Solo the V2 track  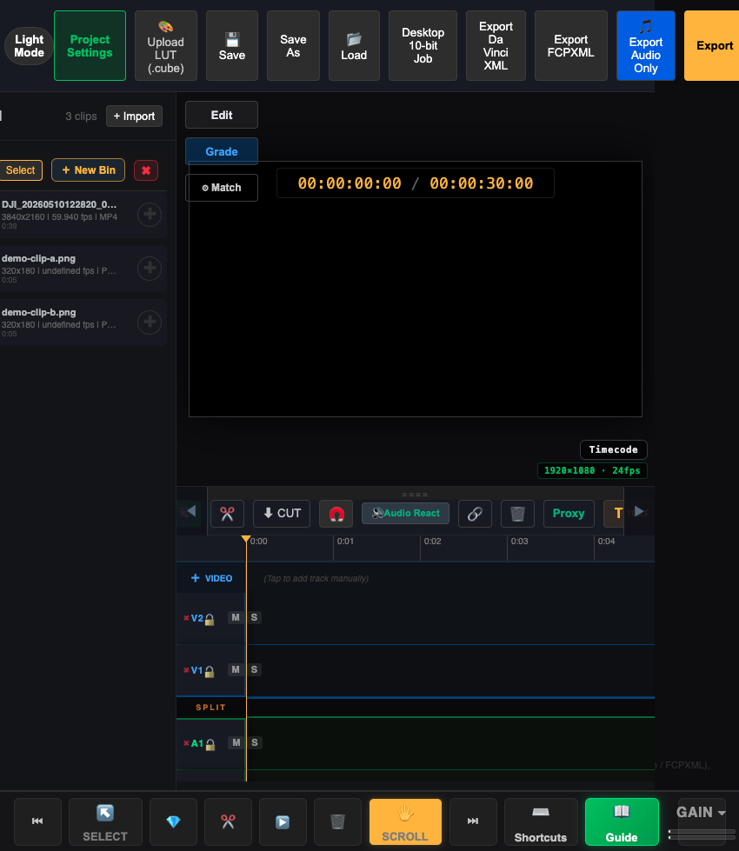[x=254, y=618]
